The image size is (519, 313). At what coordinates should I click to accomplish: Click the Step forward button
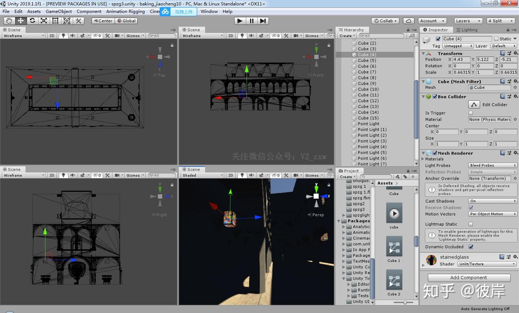(263, 21)
